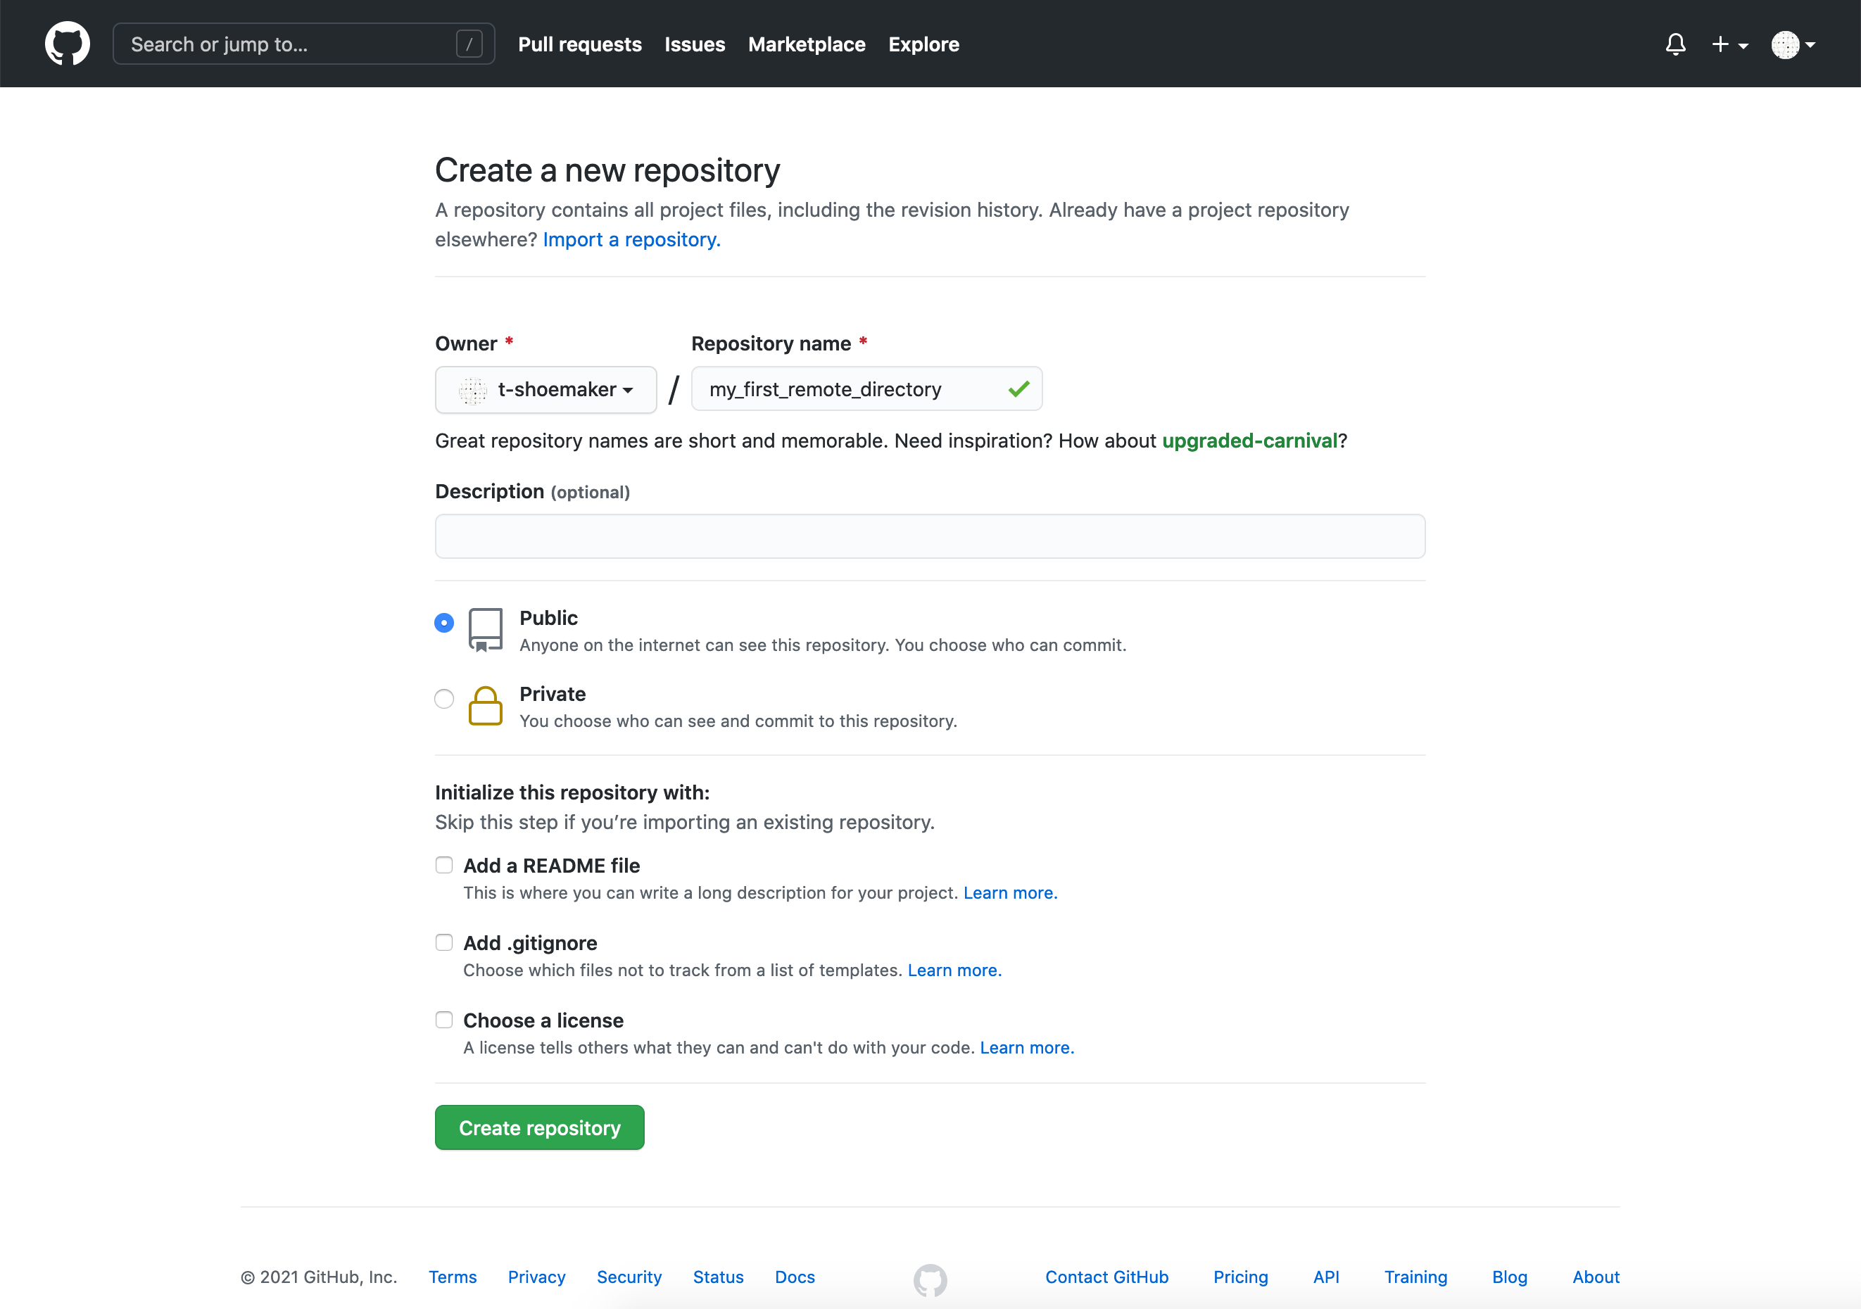Open the Pricing footer link
This screenshot has height=1309, width=1861.
(x=1240, y=1277)
